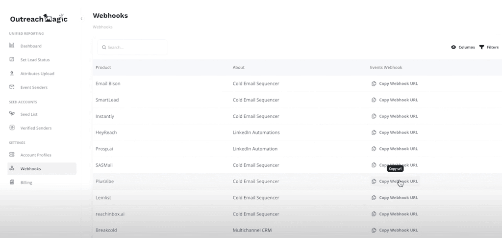502x238 pixels.
Task: Click copy icon in Instantly row
Action: pos(374,116)
